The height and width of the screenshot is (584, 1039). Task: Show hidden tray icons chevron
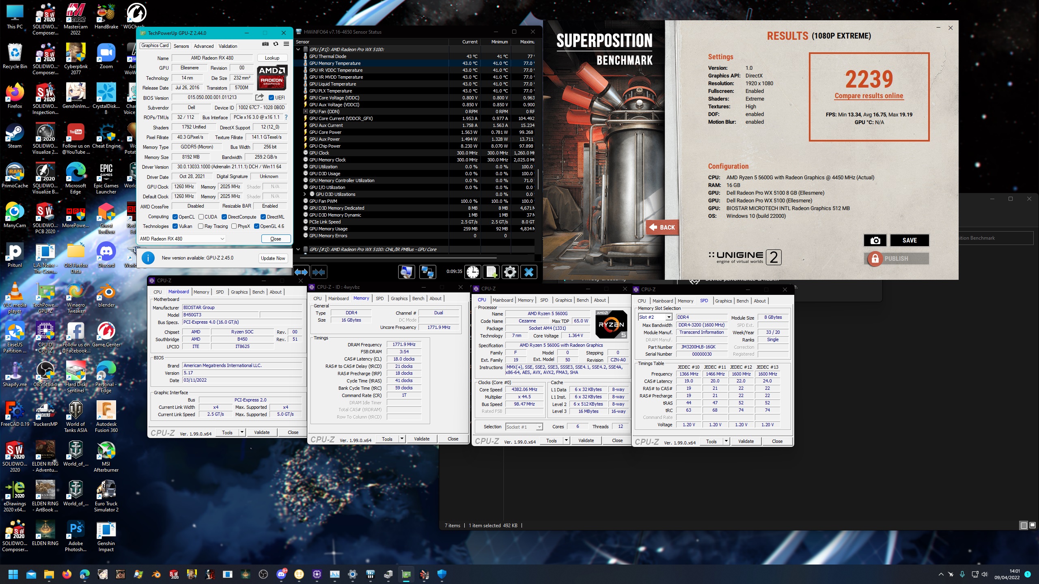tap(941, 574)
